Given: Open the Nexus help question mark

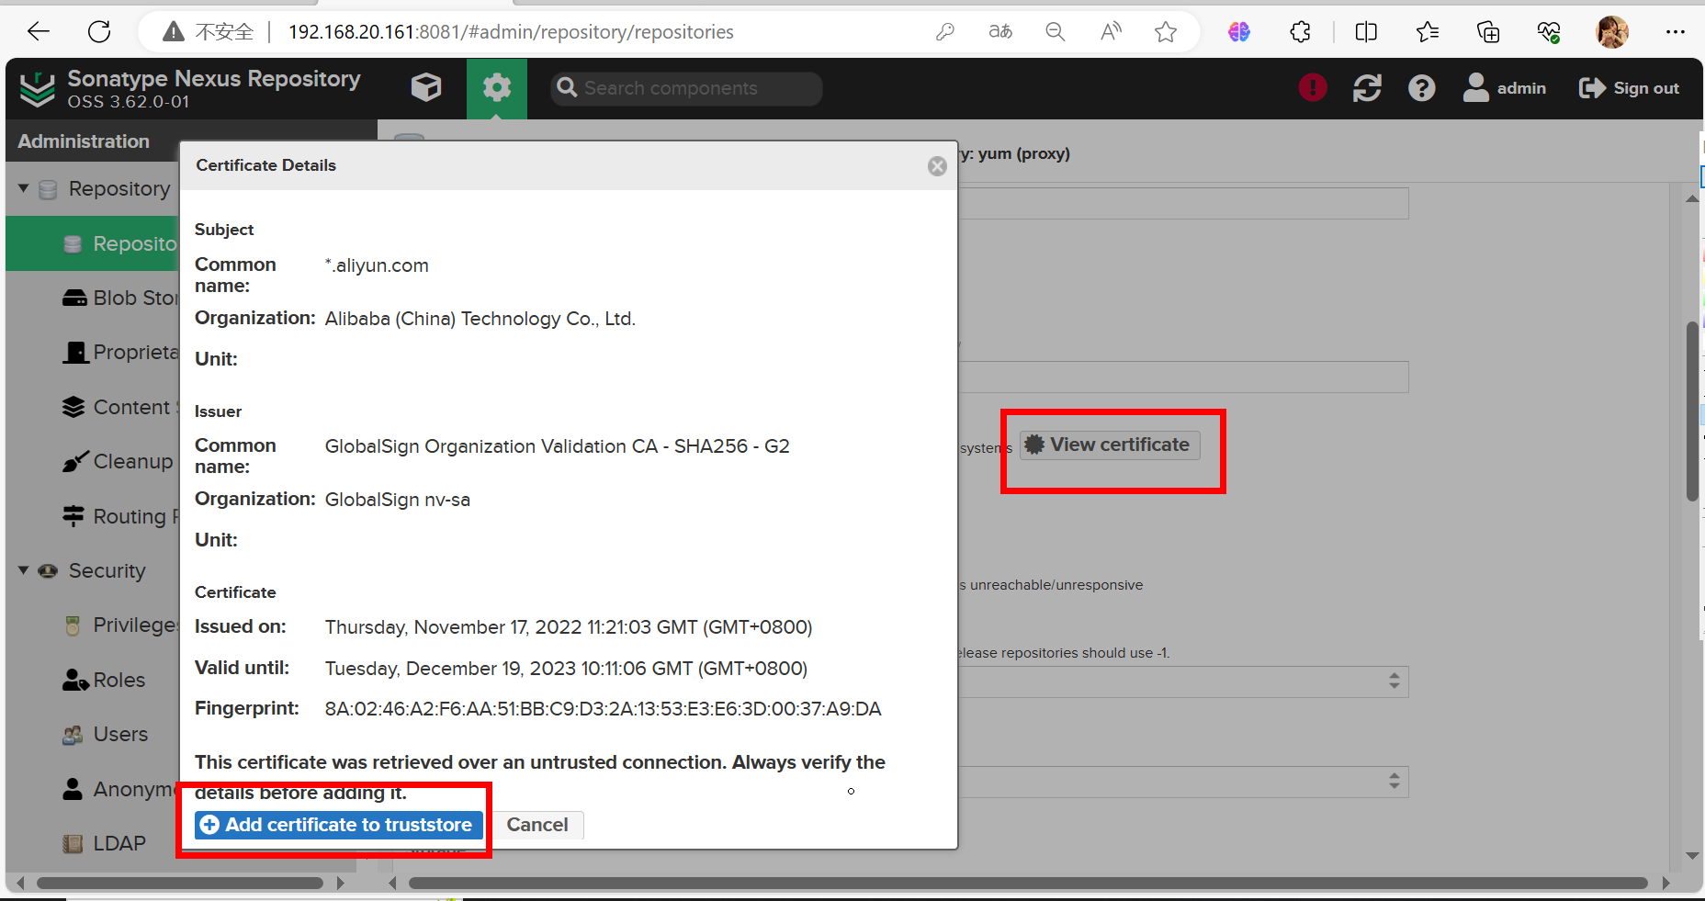Looking at the screenshot, I should (x=1422, y=88).
